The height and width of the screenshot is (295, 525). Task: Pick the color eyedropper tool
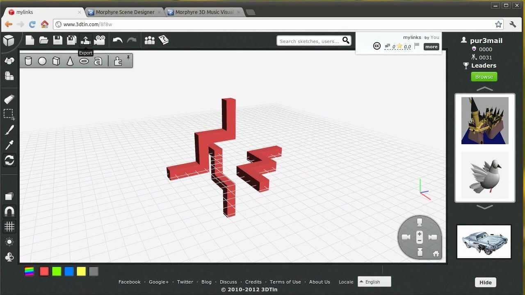click(x=9, y=145)
